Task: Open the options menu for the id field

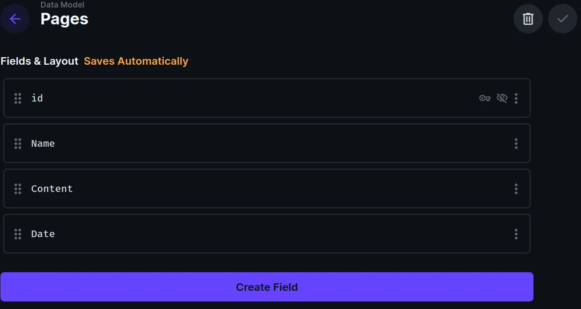Action: click(x=516, y=98)
